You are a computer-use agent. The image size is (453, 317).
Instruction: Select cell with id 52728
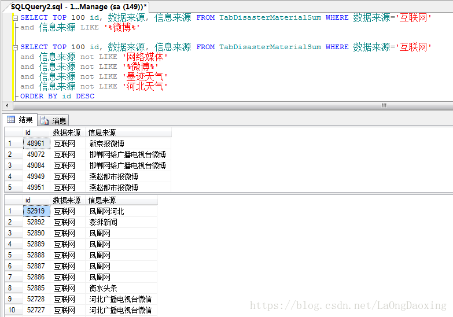pos(36,299)
